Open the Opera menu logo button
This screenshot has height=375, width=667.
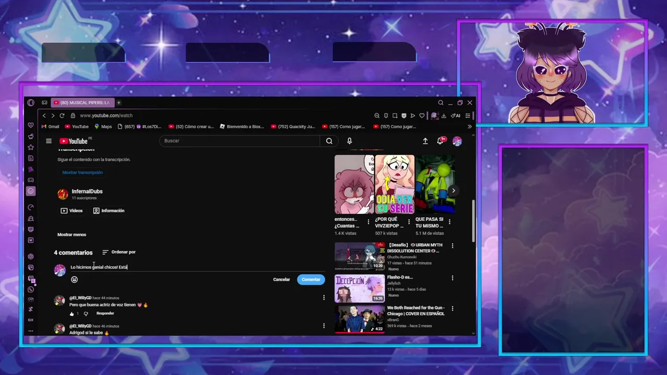[31, 103]
